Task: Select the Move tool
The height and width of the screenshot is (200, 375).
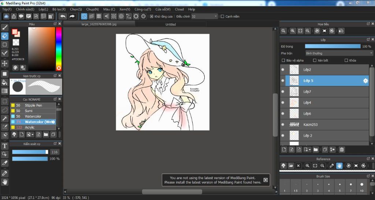Action: coord(4,63)
